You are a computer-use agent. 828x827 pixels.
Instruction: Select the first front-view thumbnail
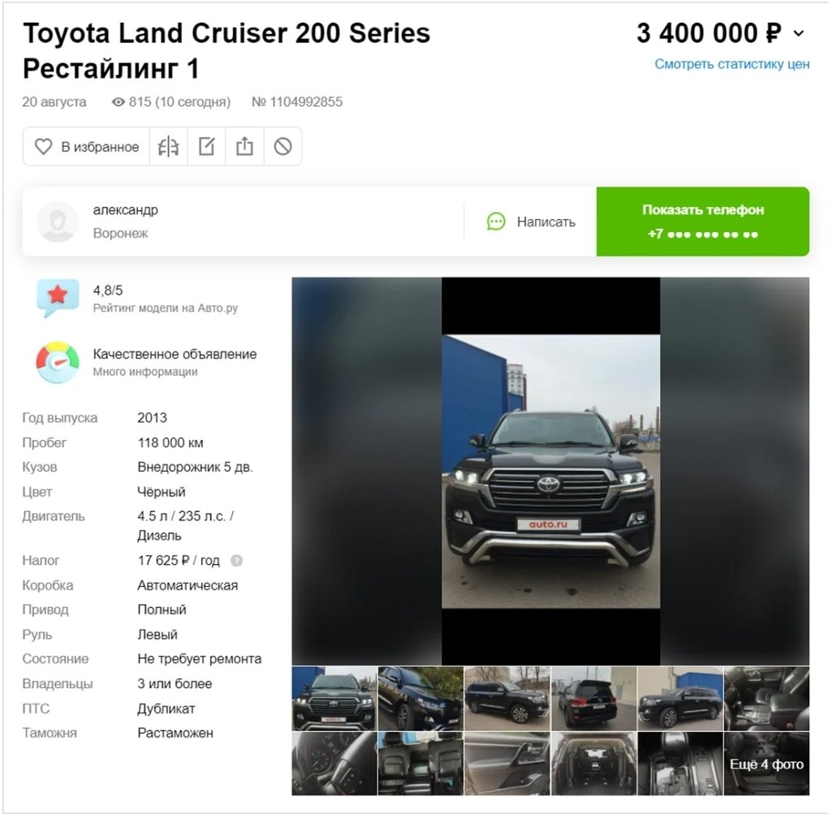point(334,699)
